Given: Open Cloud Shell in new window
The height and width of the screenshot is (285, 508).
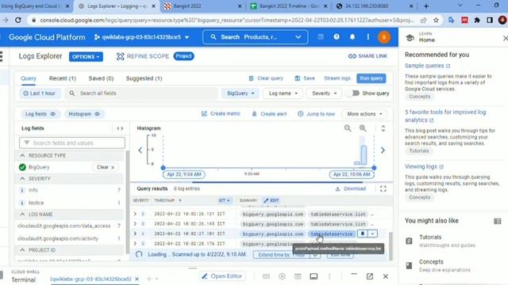Looking at the screenshot, I should (x=370, y=276).
